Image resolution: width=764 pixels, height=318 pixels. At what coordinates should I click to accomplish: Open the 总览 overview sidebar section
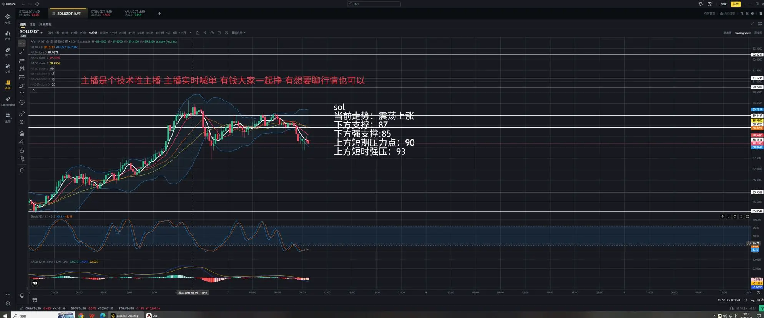click(x=8, y=19)
